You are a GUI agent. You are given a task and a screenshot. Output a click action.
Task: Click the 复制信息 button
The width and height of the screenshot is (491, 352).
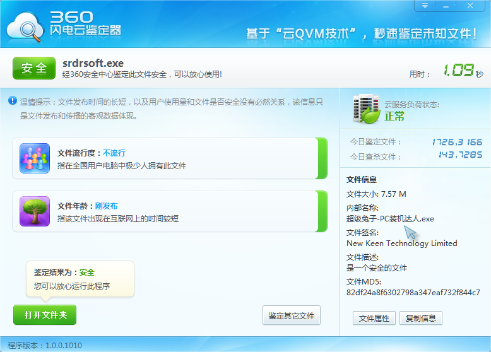point(421,318)
